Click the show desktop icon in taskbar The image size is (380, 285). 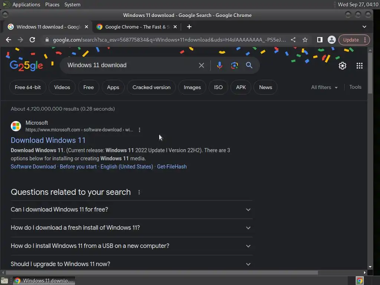point(4,281)
